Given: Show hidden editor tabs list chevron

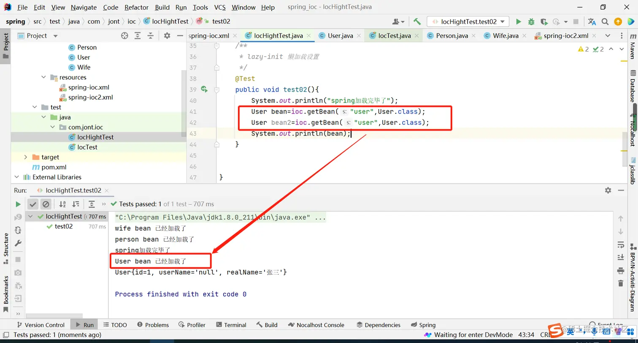Looking at the screenshot, I should [608, 36].
